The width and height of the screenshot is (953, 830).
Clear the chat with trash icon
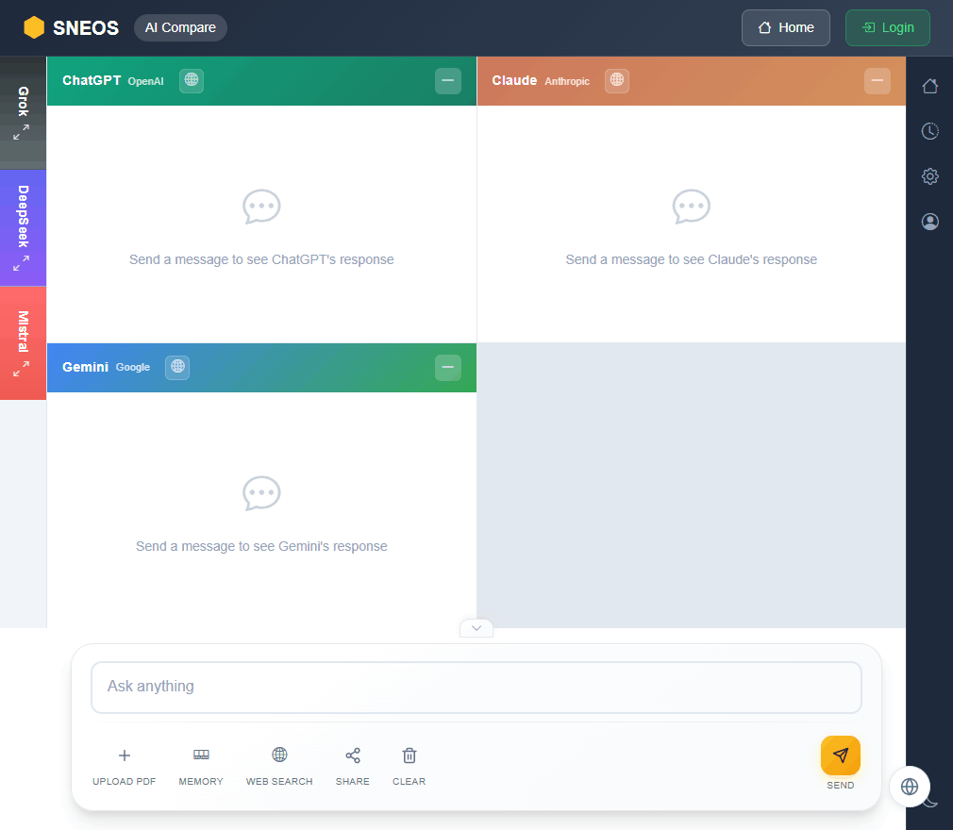pos(409,755)
